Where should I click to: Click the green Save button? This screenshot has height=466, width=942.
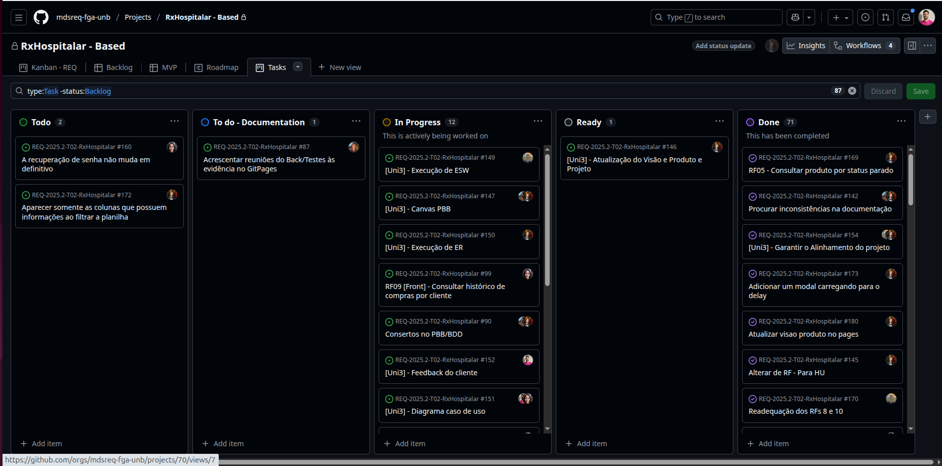pyautogui.click(x=920, y=91)
